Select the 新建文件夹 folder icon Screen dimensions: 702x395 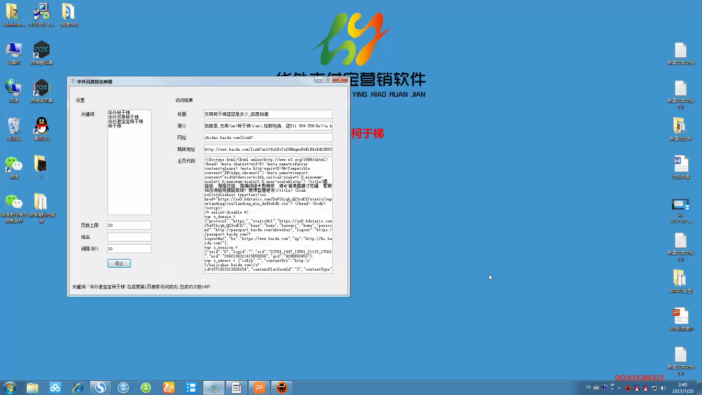[680, 129]
